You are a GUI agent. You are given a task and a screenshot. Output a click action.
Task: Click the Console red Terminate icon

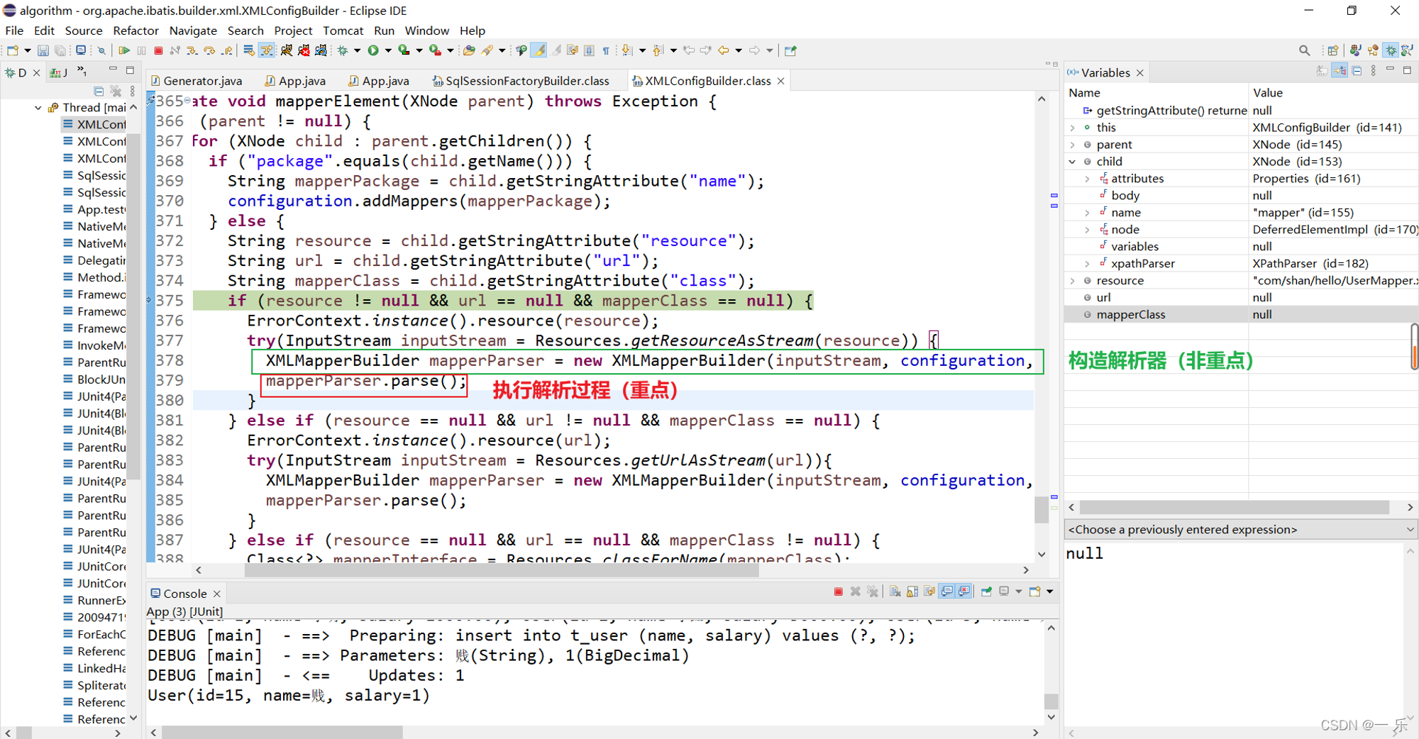pyautogui.click(x=839, y=591)
